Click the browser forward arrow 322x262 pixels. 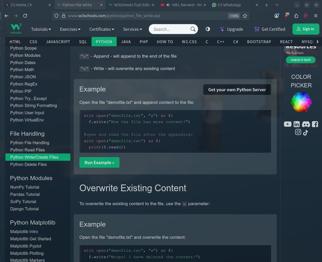(16, 16)
